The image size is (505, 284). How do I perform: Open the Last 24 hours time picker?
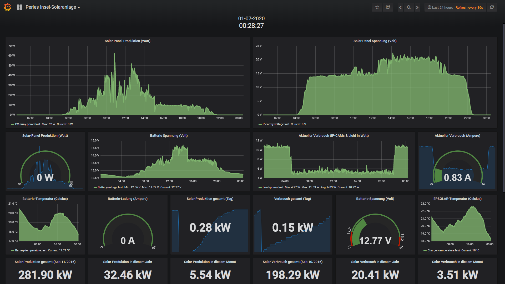[x=440, y=7]
